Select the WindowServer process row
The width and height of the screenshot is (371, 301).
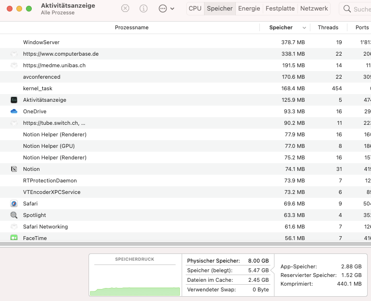coord(186,42)
